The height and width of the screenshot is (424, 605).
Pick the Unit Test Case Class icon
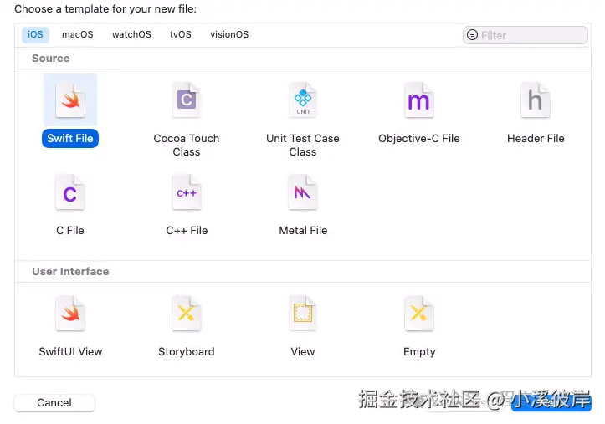tap(303, 100)
